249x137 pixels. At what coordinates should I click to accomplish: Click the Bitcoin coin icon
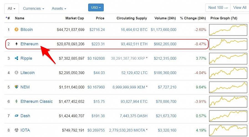click(x=16, y=30)
